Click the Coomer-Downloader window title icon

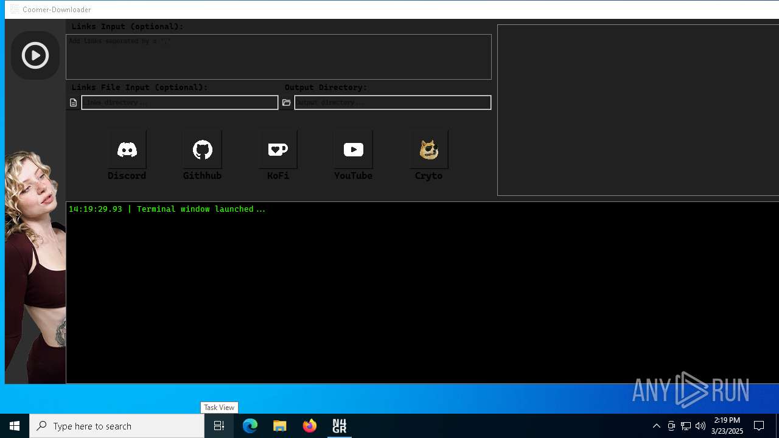click(x=15, y=9)
